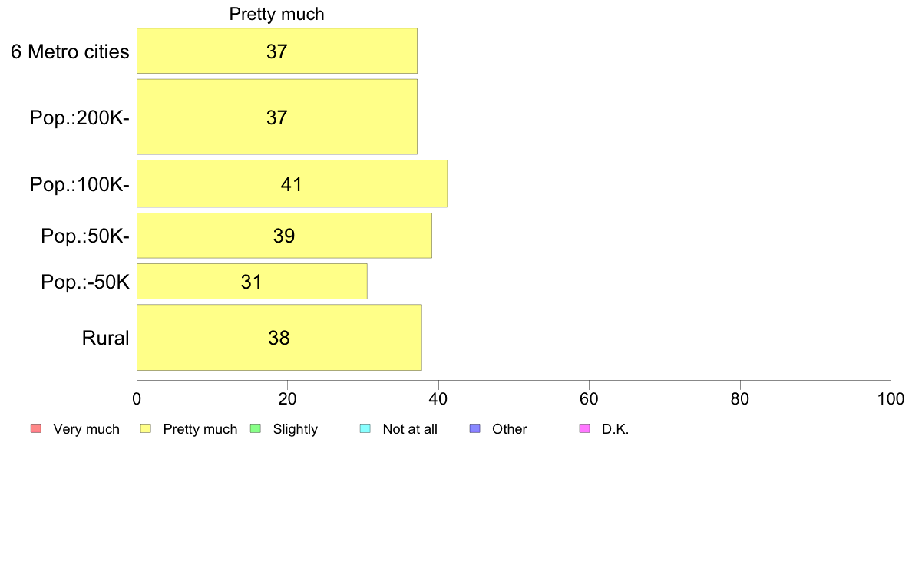Select the Pop.:50K- bar showing 39
Image resolution: width=912 pixels, height=565 pixels.
tap(284, 236)
